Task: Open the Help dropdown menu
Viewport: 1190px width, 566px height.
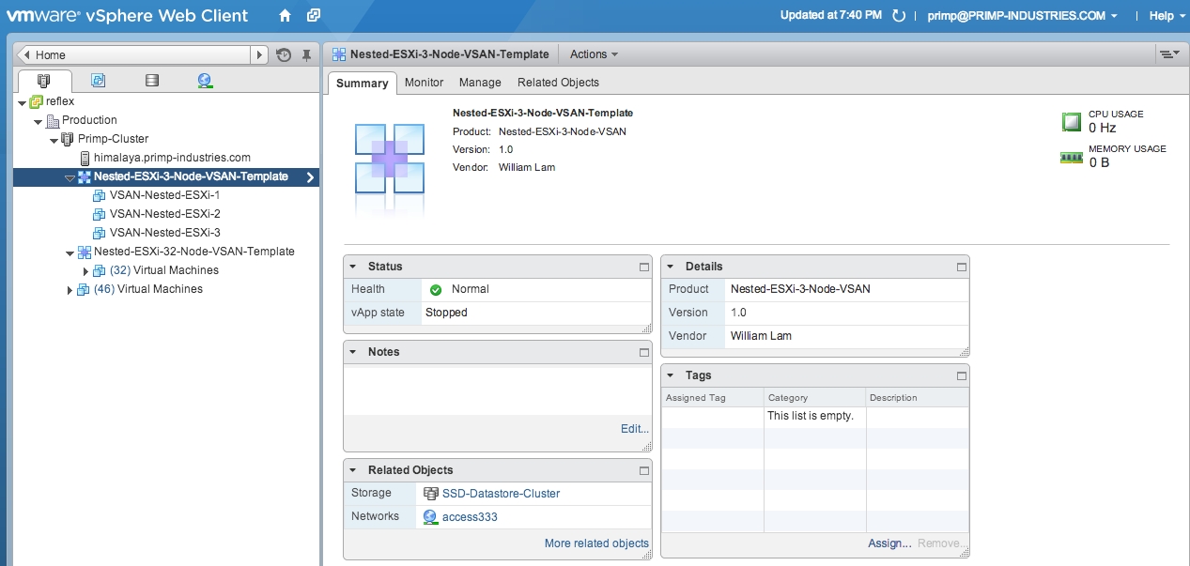Action: click(x=1167, y=16)
